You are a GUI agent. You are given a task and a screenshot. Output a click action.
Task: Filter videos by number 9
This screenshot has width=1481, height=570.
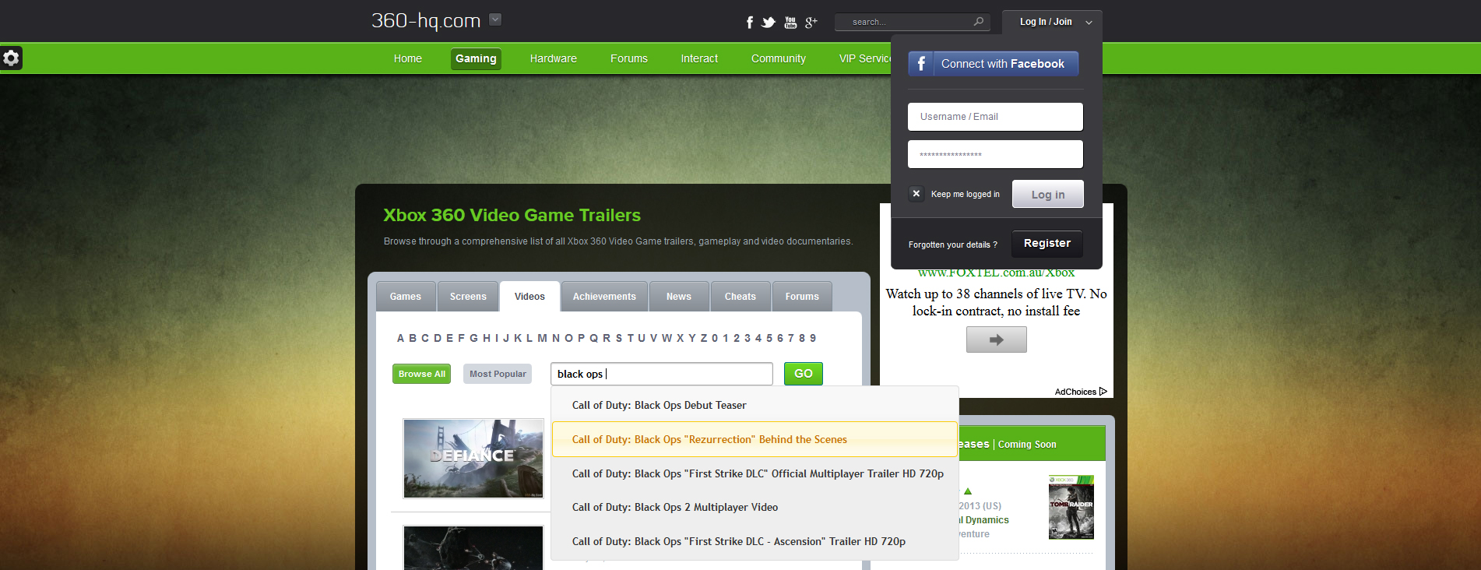[813, 338]
